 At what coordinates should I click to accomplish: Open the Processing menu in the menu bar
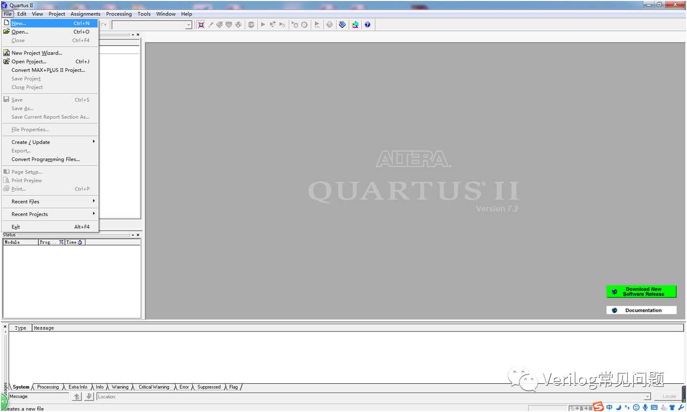(x=119, y=14)
